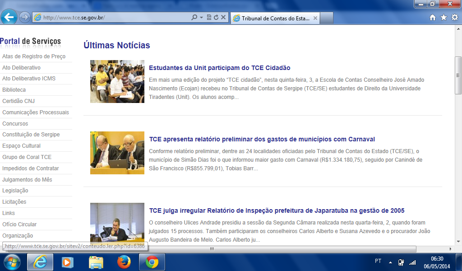Open Ato Deliberativo ICMS link

(x=29, y=79)
